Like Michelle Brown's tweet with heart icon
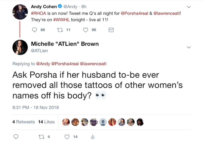Image resolution: width=203 pixels, height=146 pixels. [x=67, y=137]
